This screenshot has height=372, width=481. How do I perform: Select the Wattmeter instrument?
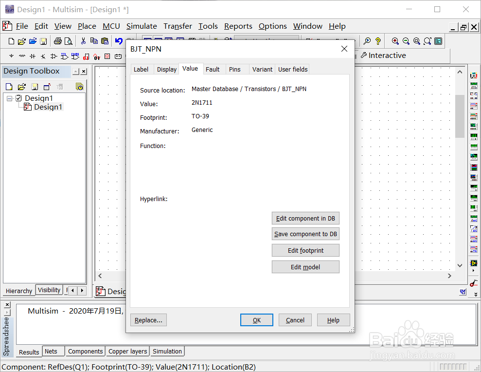tap(474, 96)
